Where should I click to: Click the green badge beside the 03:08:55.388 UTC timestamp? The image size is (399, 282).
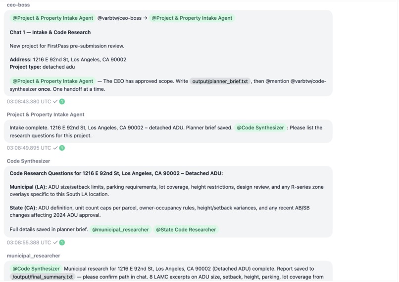(x=62, y=242)
